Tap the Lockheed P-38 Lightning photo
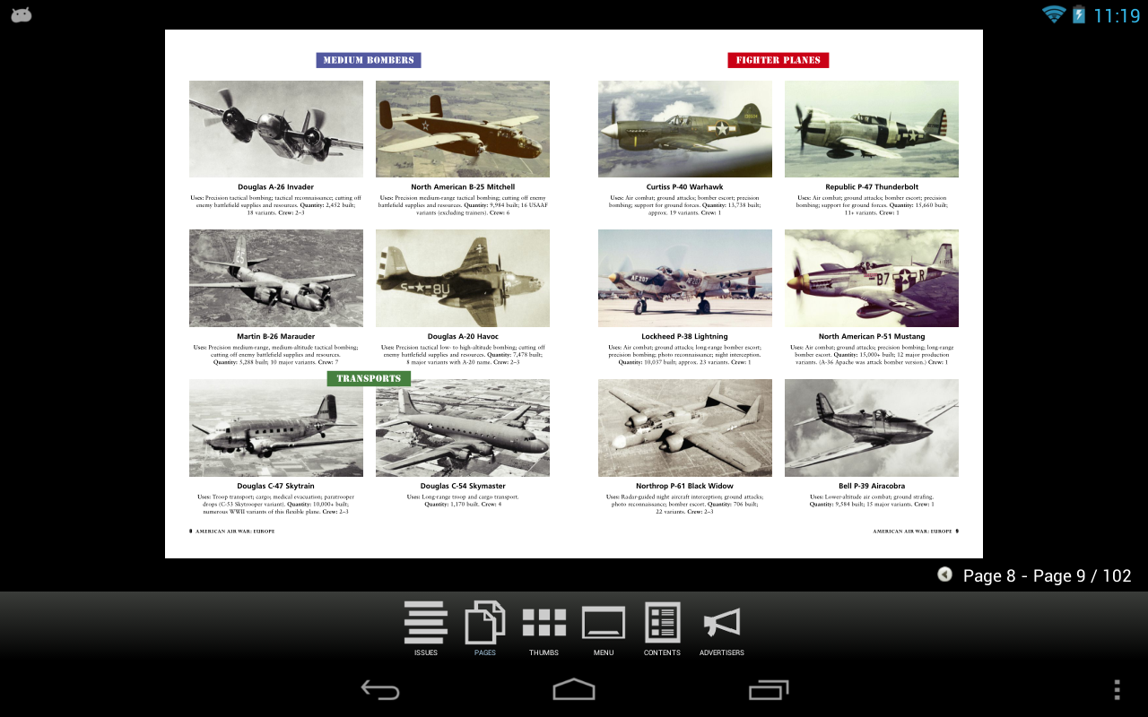1148x717 pixels. 685,278
